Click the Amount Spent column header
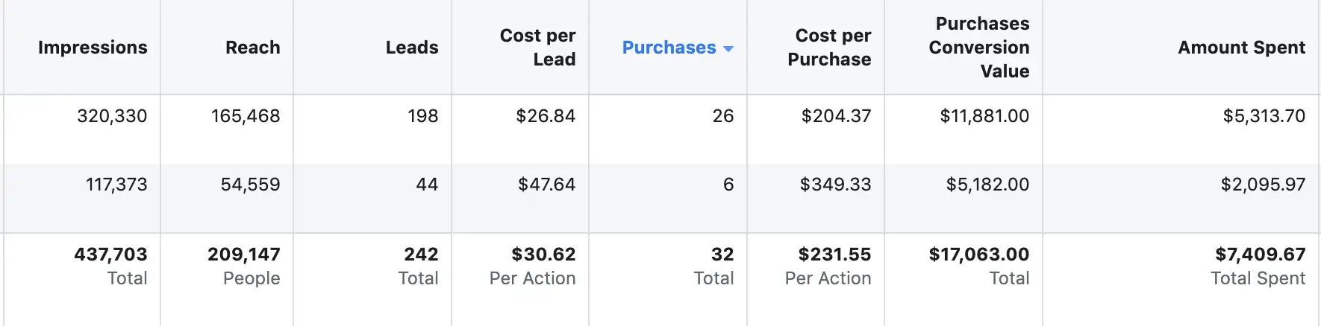The image size is (1321, 326). pyautogui.click(x=1242, y=48)
